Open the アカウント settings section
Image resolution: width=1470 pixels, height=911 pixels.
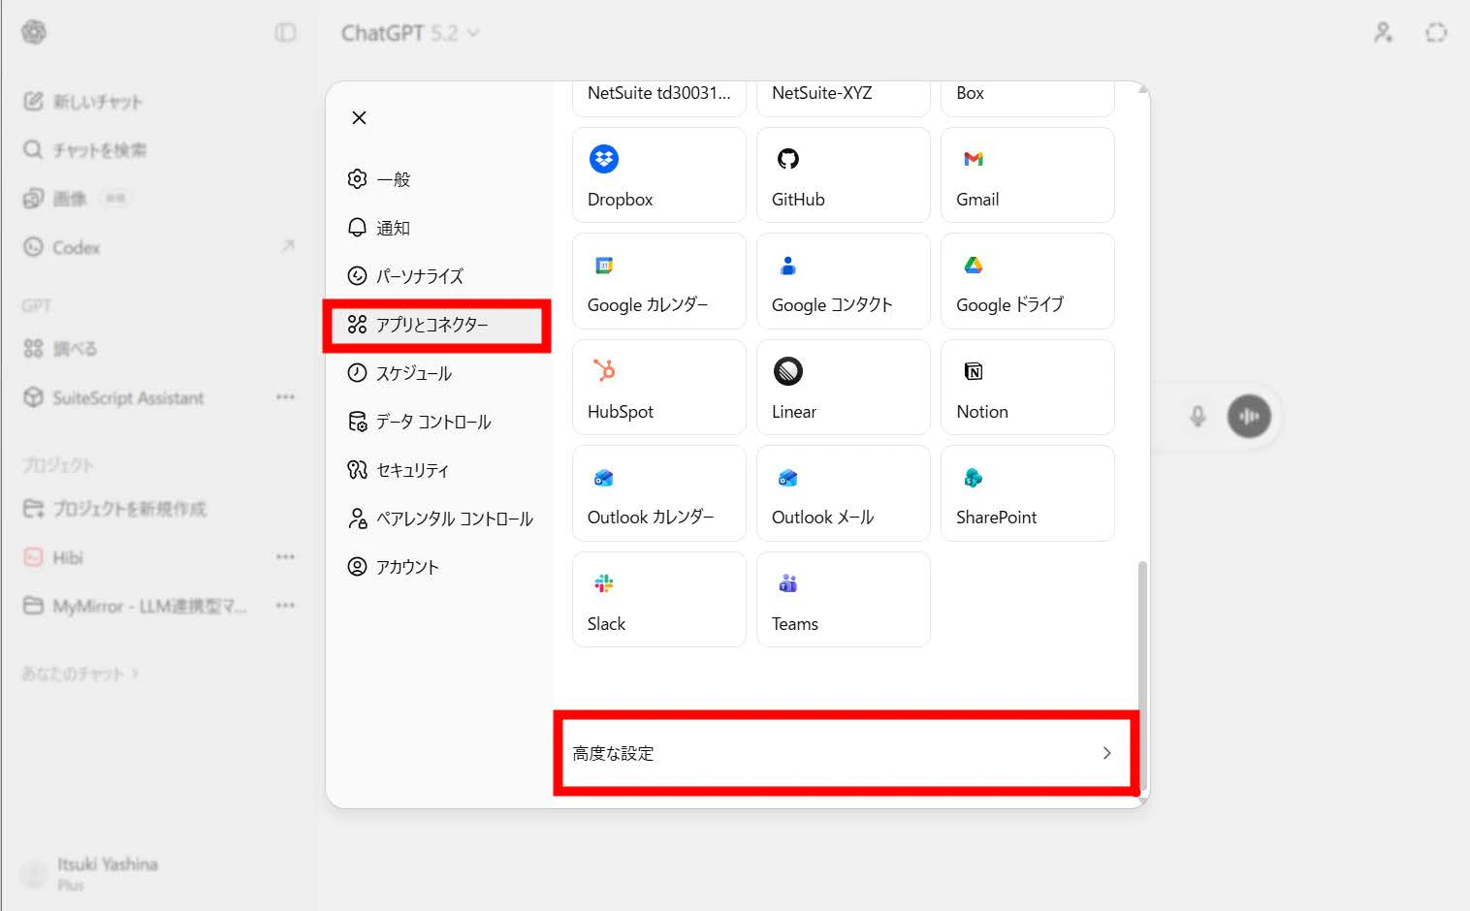tap(438, 567)
